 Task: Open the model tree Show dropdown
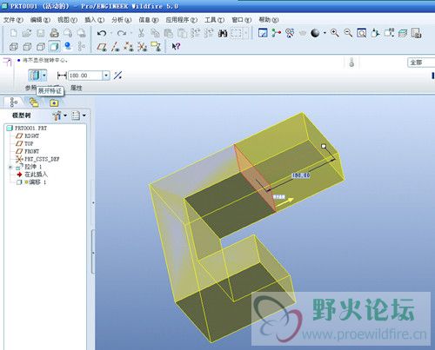60,116
